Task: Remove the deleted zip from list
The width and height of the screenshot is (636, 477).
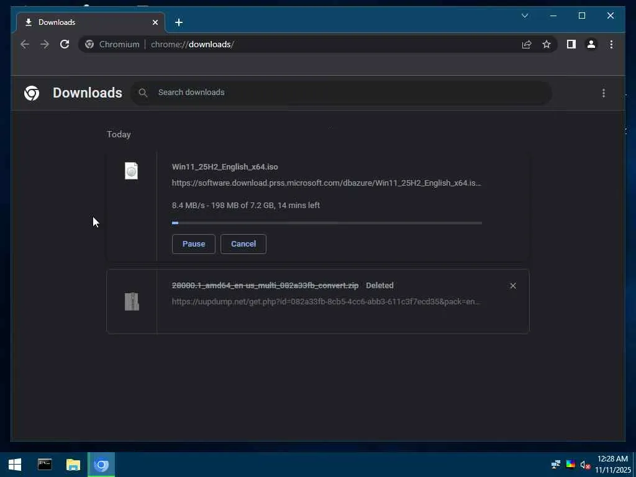Action: (x=512, y=286)
